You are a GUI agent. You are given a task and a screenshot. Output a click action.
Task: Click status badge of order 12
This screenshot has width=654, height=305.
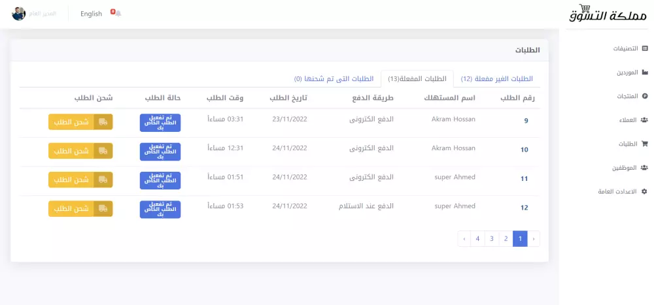tap(160, 210)
